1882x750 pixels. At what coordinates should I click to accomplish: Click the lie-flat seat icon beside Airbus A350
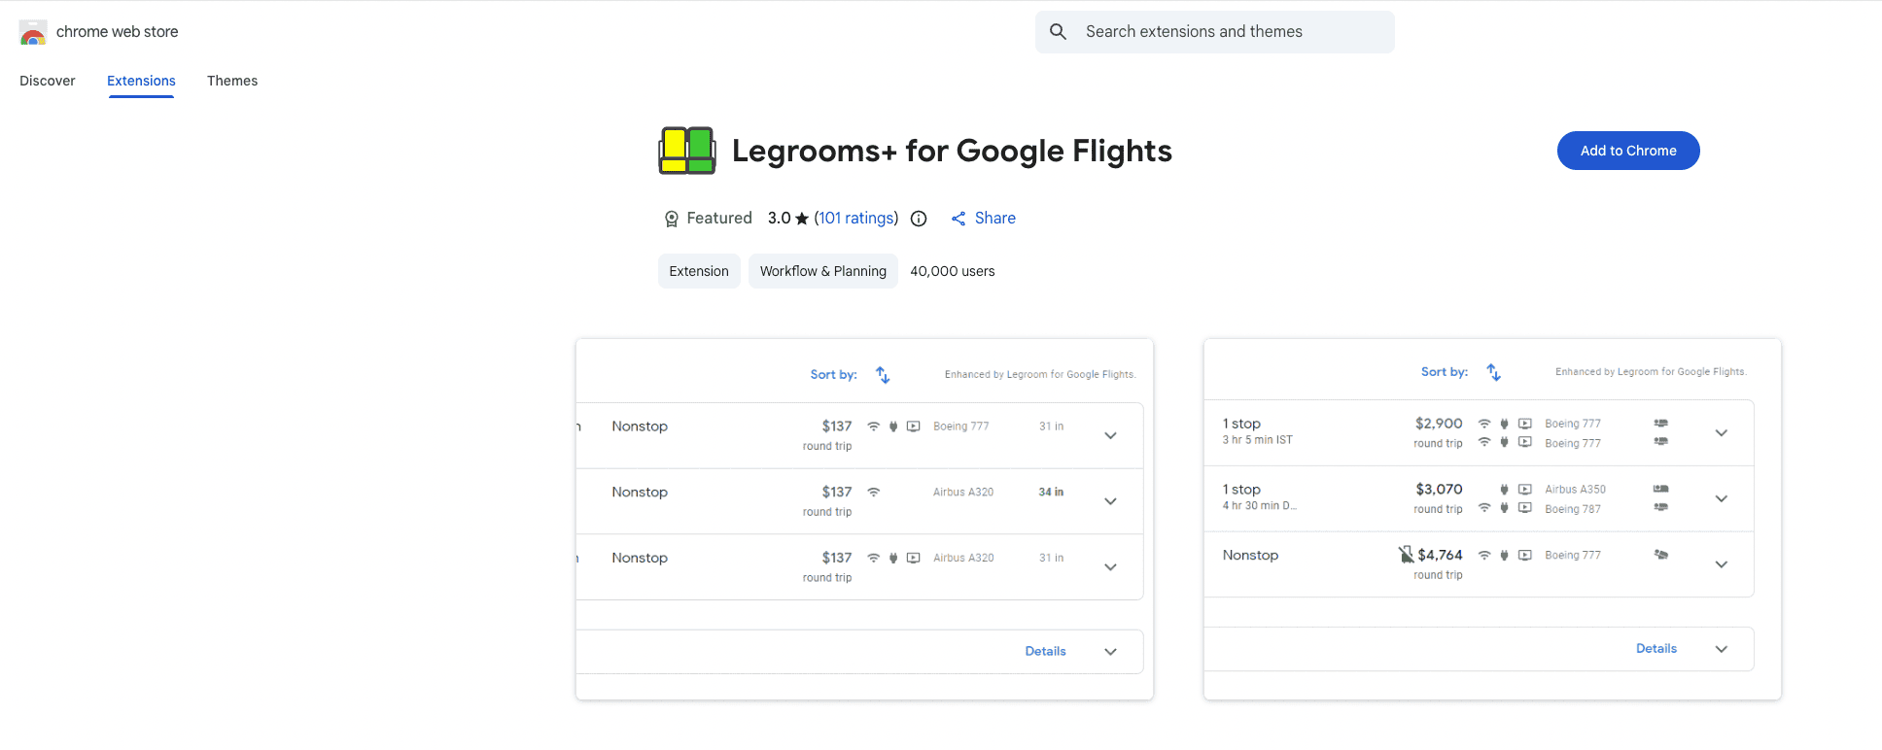point(1661,489)
